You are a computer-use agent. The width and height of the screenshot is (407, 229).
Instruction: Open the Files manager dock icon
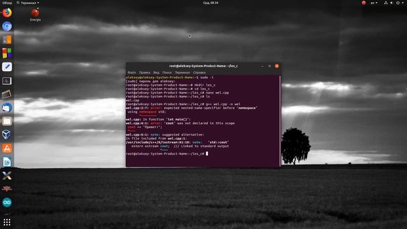click(x=7, y=121)
